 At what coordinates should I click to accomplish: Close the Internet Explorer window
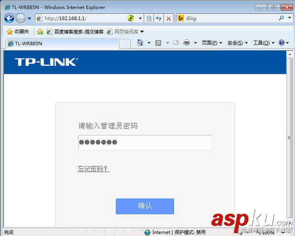click(x=287, y=7)
